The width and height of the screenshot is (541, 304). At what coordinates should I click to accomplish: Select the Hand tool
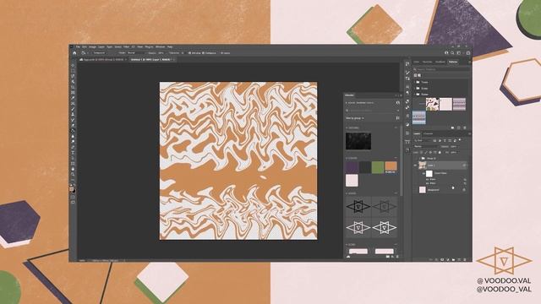[x=73, y=169]
